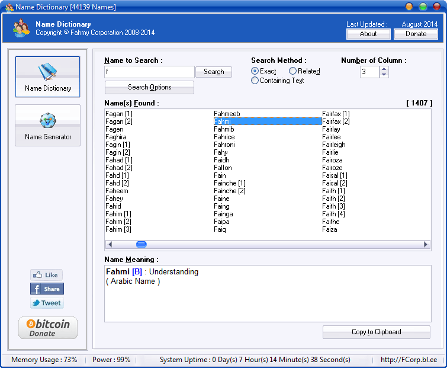The height and width of the screenshot is (368, 447).
Task: Click the horizontal scrollbar thumb of names list
Action: click(x=142, y=245)
